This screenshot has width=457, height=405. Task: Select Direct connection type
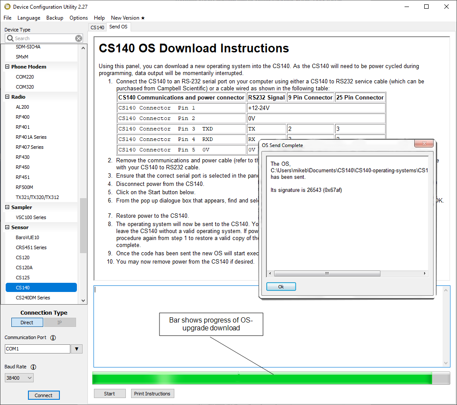(x=27, y=323)
